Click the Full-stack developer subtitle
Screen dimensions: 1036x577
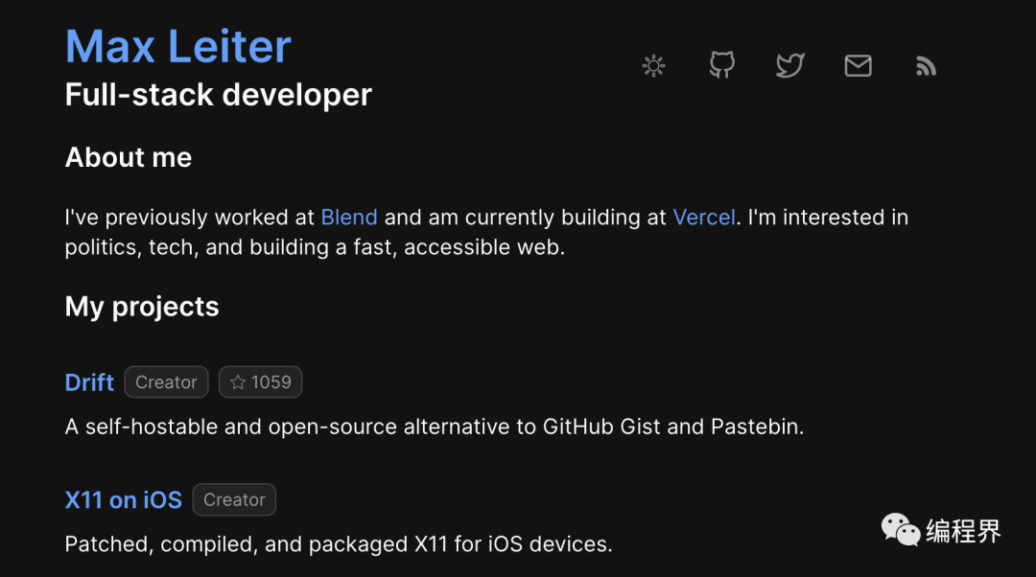(218, 95)
